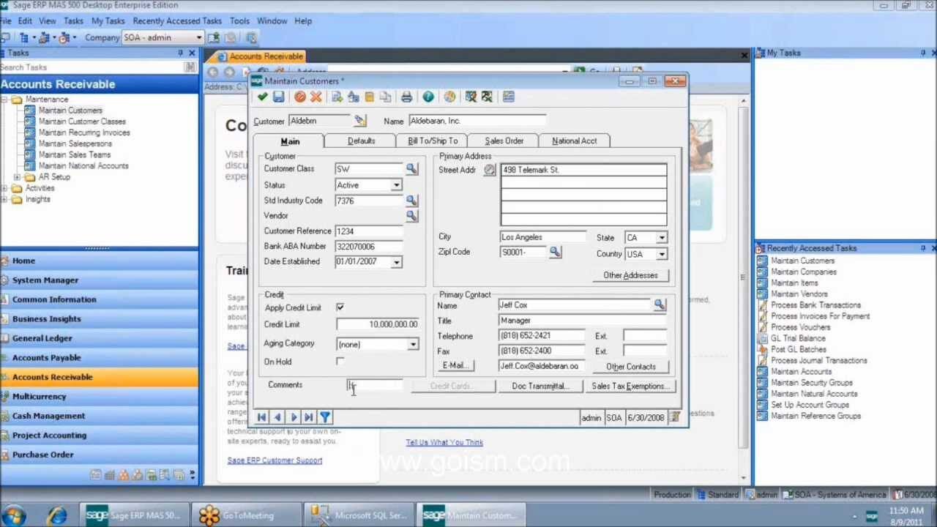937x527 pixels.
Task: Open the Tools menu
Action: tap(239, 20)
